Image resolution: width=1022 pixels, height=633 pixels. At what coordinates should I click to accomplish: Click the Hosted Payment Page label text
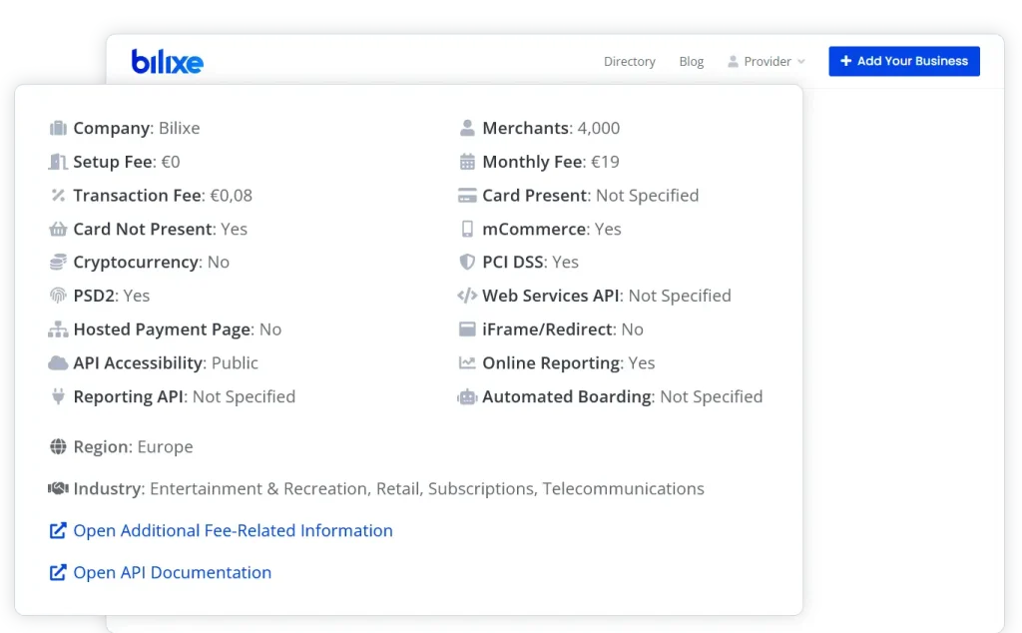tap(162, 329)
